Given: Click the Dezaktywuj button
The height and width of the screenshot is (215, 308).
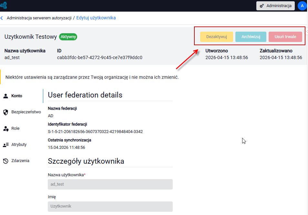Looking at the screenshot, I should coord(216,37).
